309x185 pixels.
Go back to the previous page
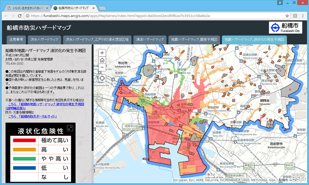tap(6, 16)
